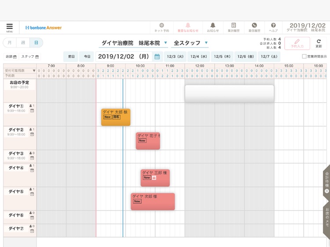This screenshot has height=247, width=330.
Task: Open the calendar icon for ダイヤ⑤ row
Action: point(32,194)
